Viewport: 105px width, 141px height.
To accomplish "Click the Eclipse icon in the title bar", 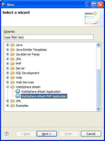I will point(4,4).
